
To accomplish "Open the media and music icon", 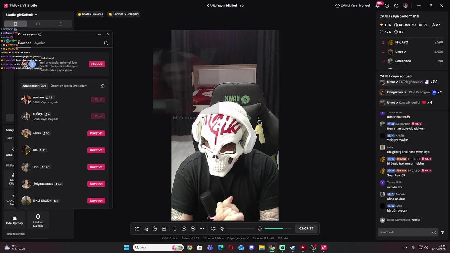I will coord(146,229).
